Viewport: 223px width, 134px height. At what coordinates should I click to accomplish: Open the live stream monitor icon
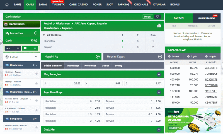pos(157,17)
